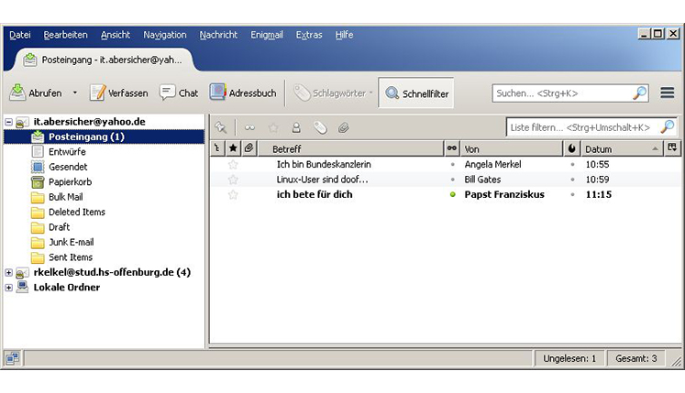Toggle star on 'ich bete für dich'
Screen dimensions: 685x393
[x=233, y=195]
